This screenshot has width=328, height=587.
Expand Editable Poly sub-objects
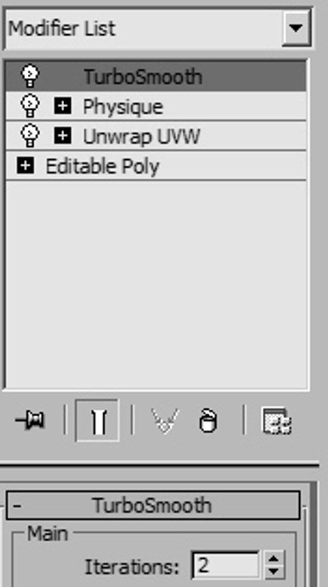[25, 165]
